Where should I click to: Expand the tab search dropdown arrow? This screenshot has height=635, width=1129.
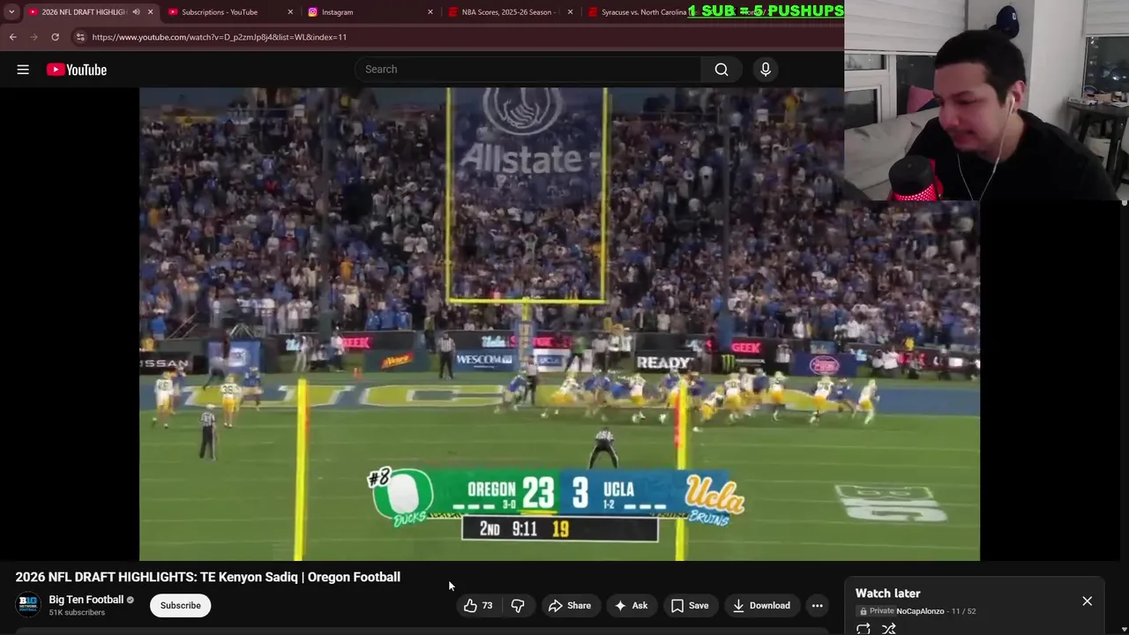tap(11, 12)
